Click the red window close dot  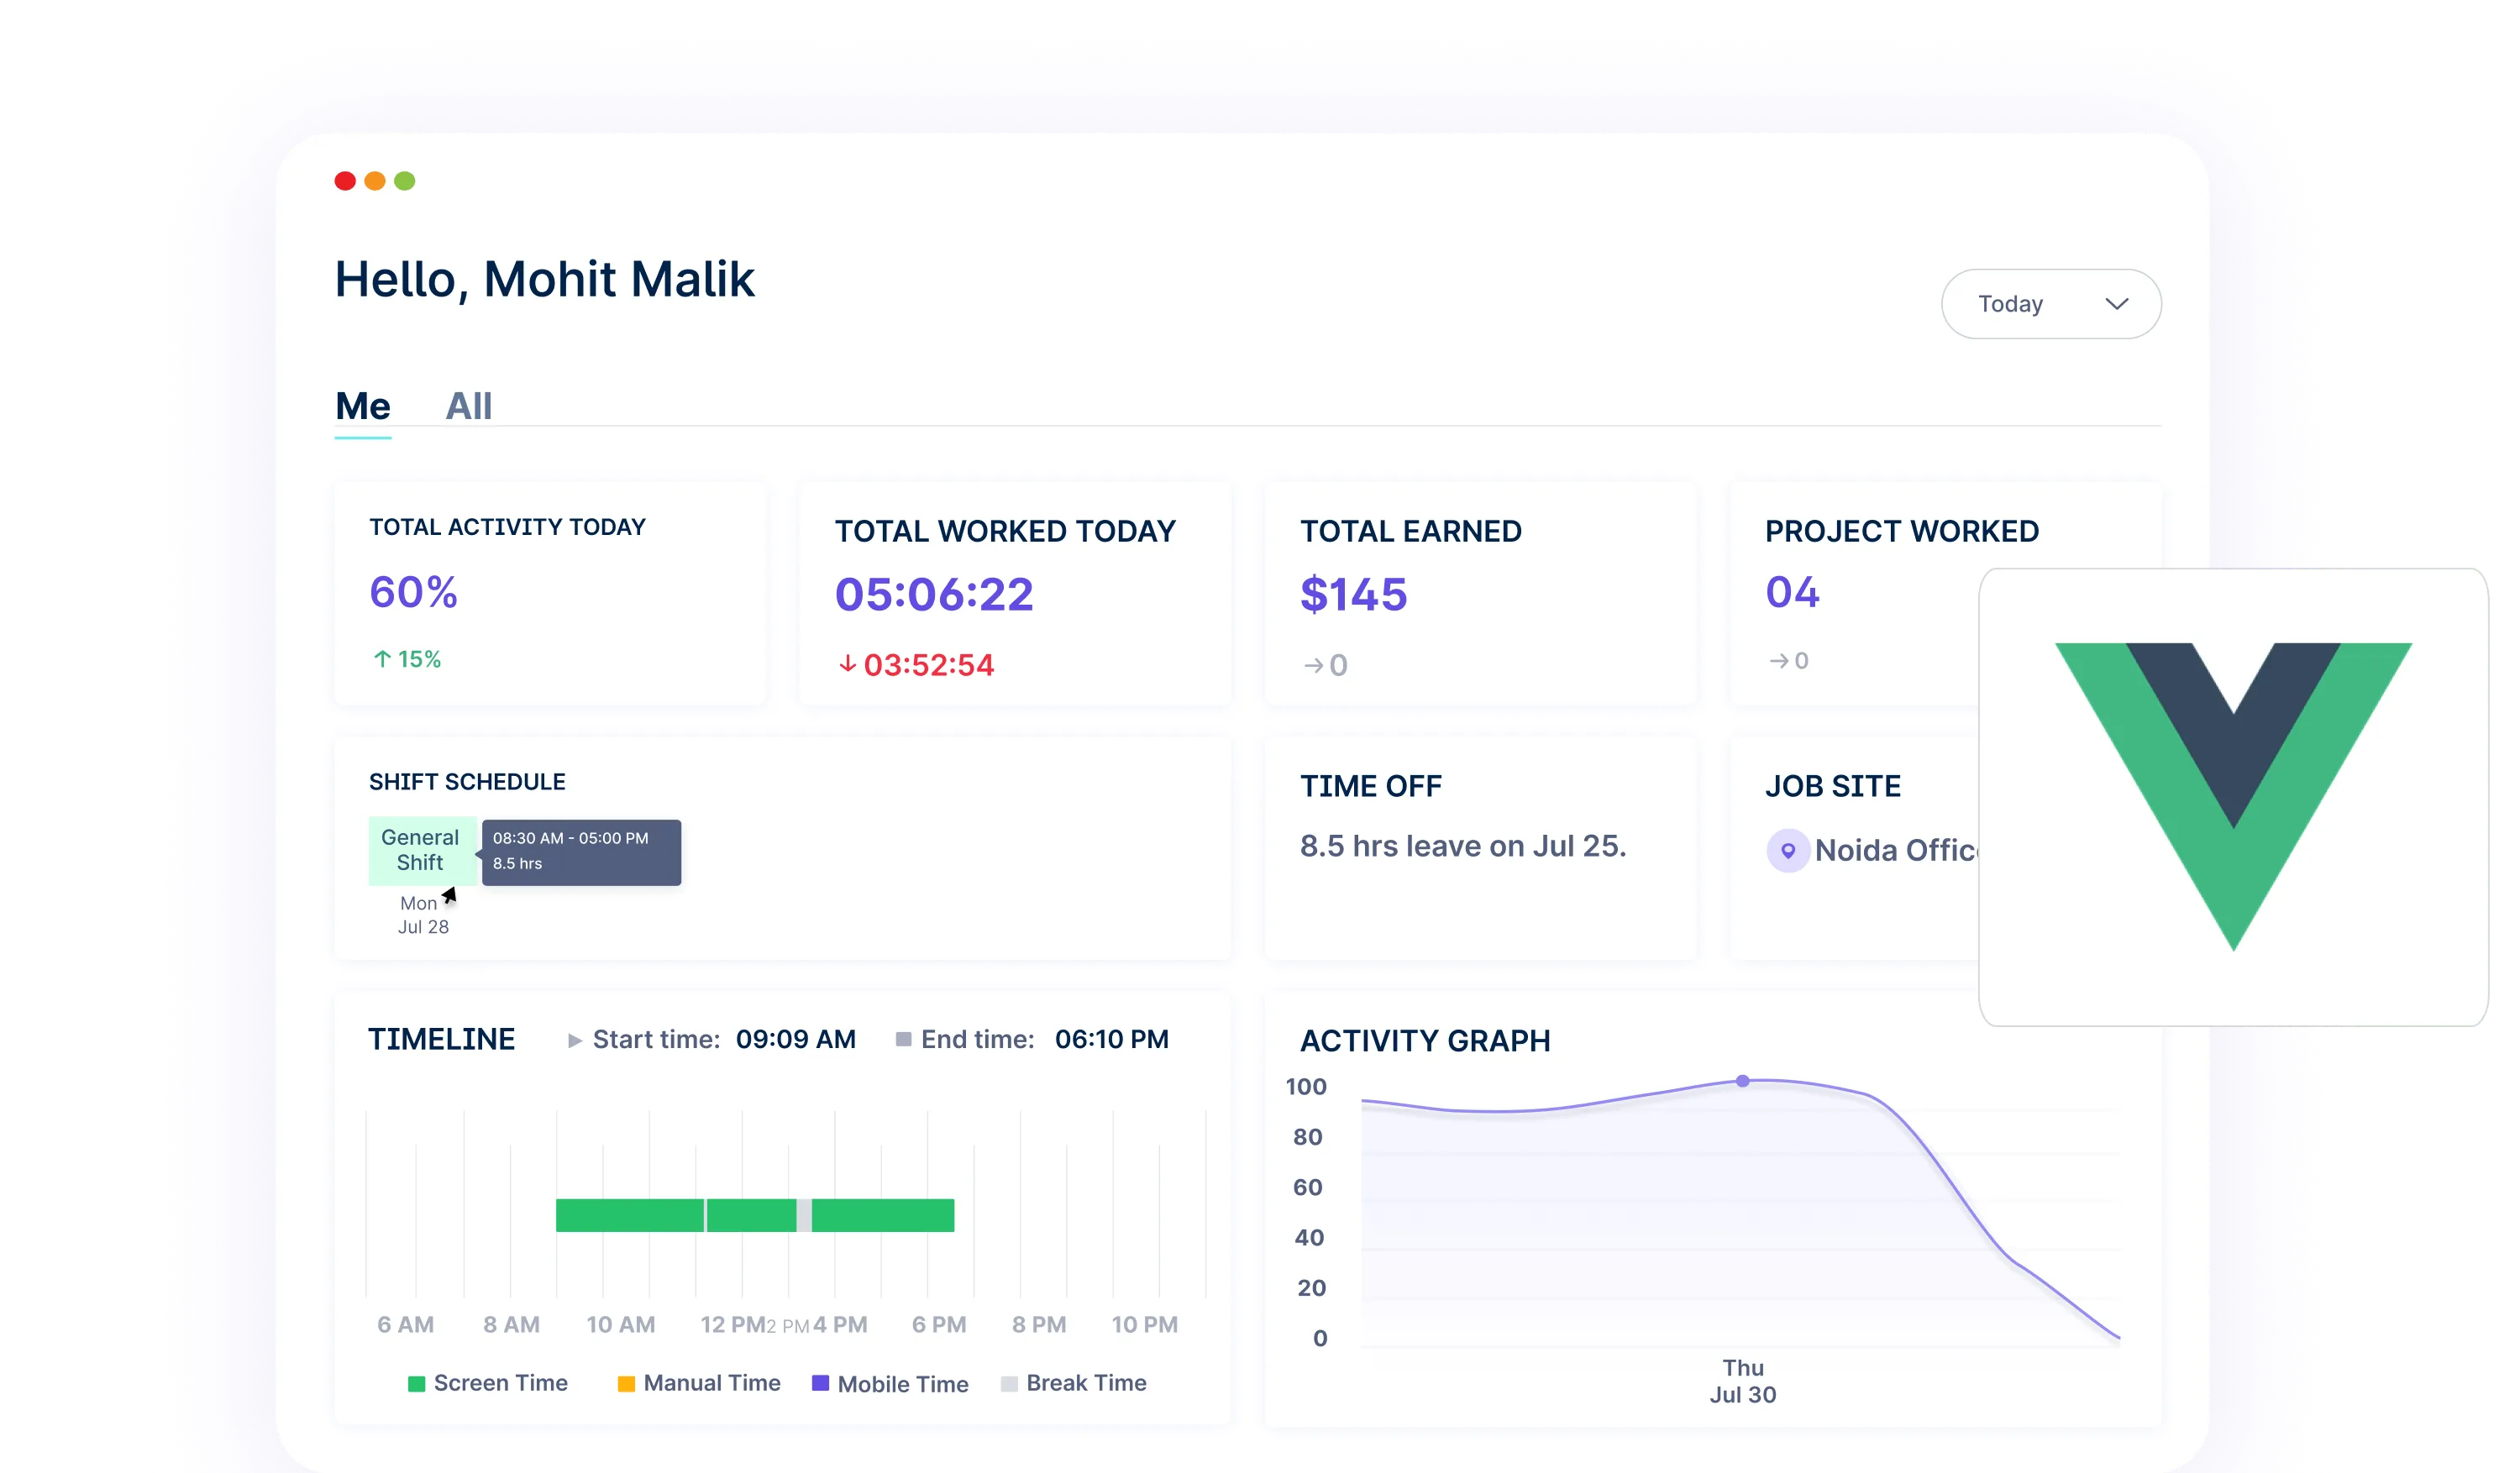[x=345, y=181]
